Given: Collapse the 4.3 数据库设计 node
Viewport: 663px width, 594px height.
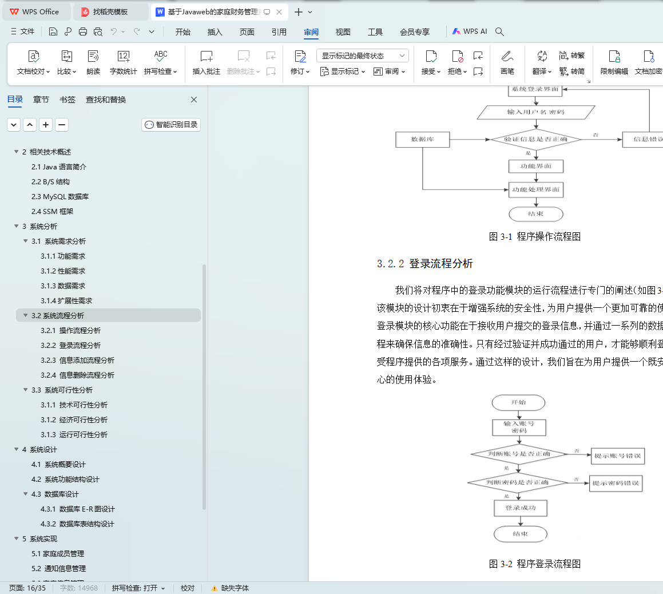Looking at the screenshot, I should click(25, 494).
